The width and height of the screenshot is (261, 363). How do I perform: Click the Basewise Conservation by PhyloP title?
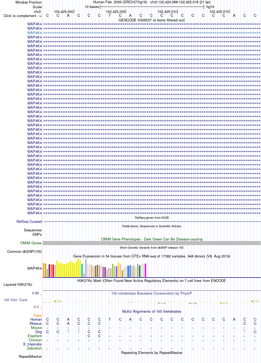point(152,293)
